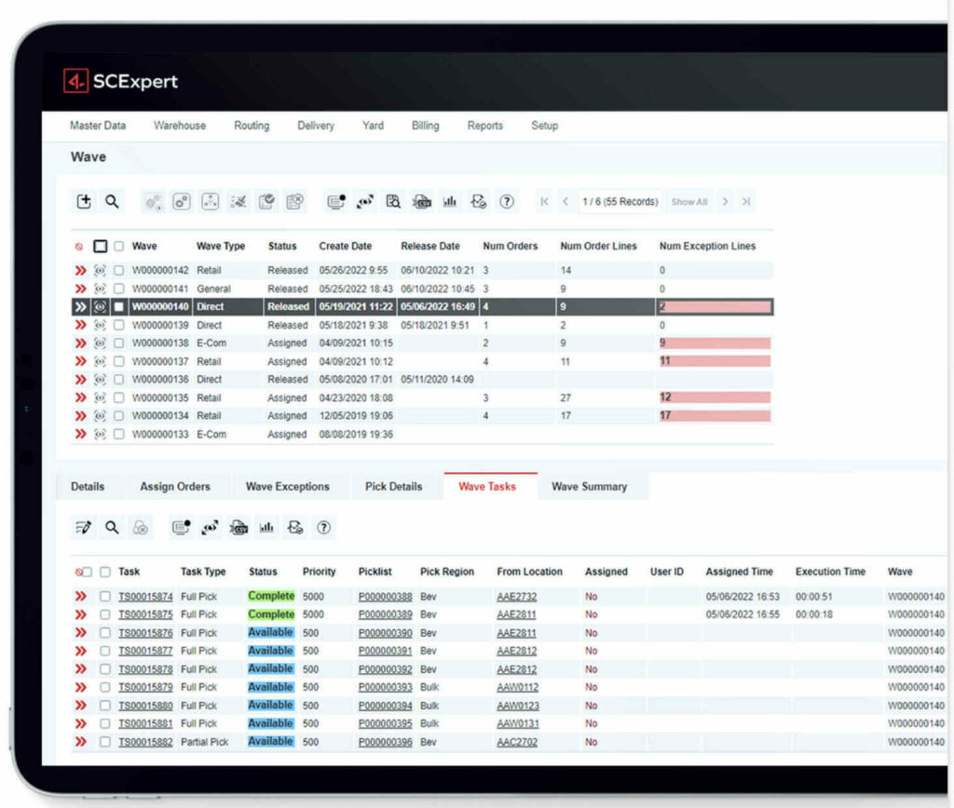Screen dimensions: 954x808
Task: Click the red exception bar for wave W000000135
Action: (x=713, y=397)
